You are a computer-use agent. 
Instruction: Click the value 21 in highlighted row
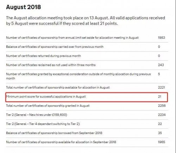point(159,97)
